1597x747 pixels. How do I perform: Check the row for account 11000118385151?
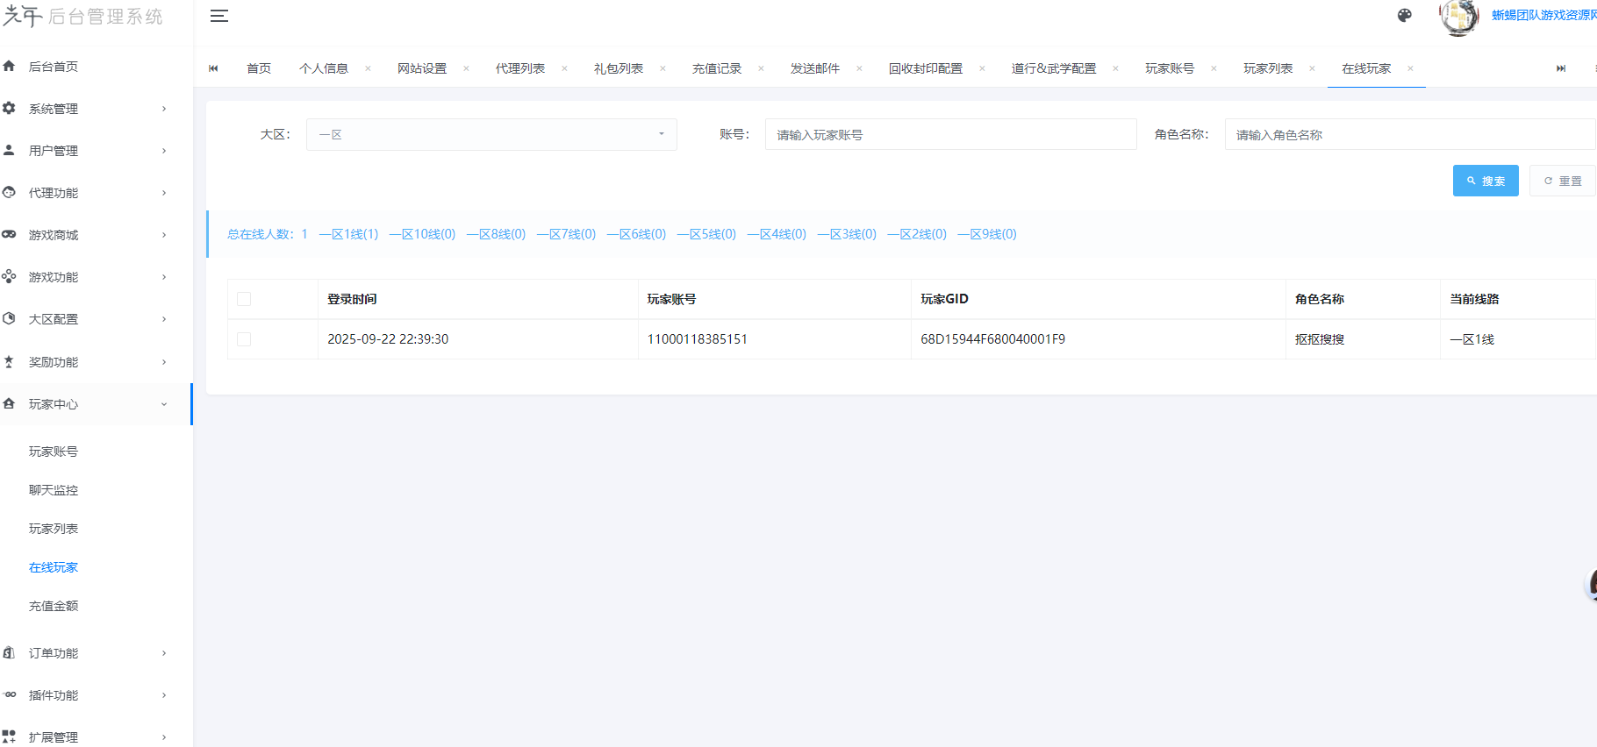(244, 339)
